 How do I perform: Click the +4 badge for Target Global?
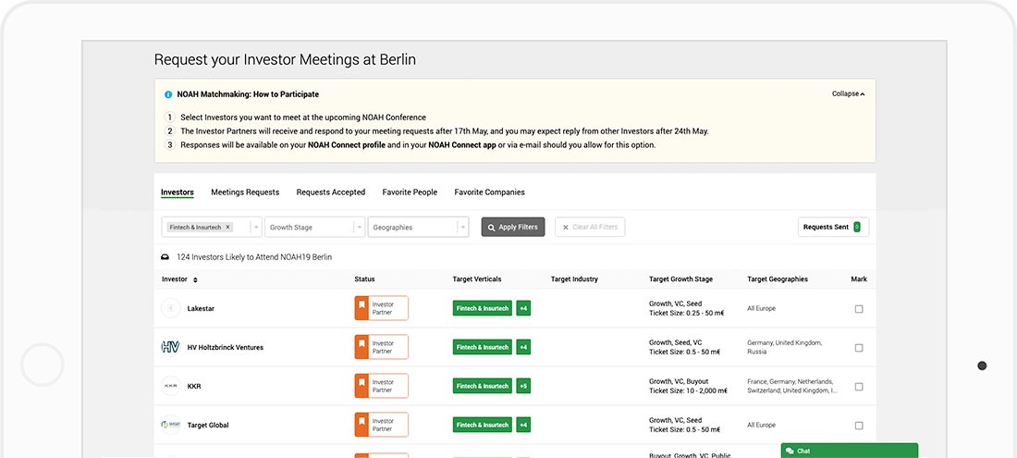coord(523,425)
